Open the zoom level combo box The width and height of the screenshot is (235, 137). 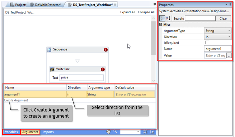pyautogui.click(x=130, y=132)
